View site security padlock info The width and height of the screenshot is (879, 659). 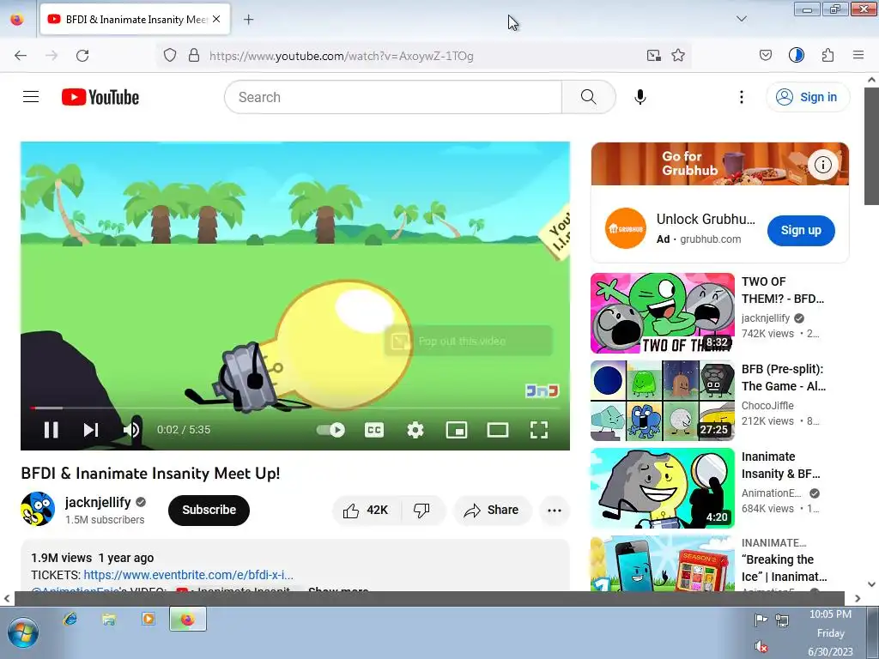(x=194, y=56)
